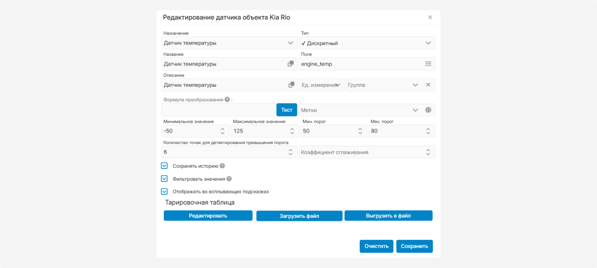Open field list icon next to engine_temp
Image resolution: width=597 pixels, height=268 pixels.
428,64
